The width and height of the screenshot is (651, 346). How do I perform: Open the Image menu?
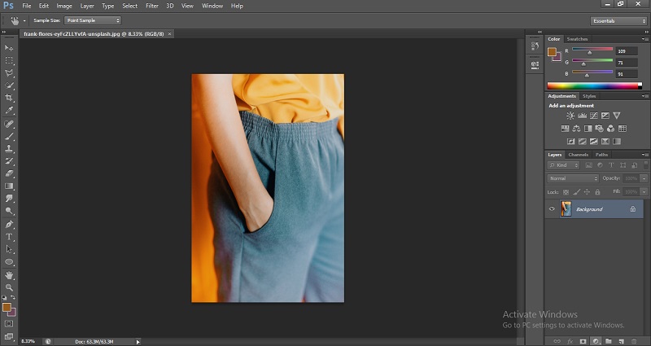pyautogui.click(x=64, y=6)
